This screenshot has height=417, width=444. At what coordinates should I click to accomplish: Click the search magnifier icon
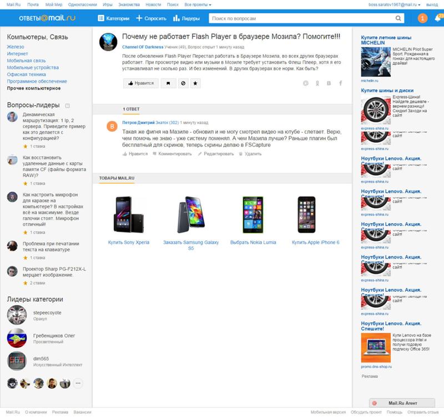coord(398,18)
